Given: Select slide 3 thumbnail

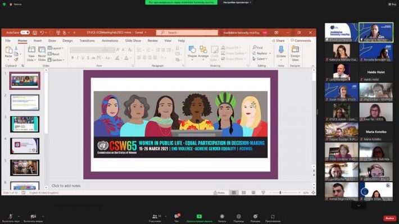Looking at the screenshot, I should pos(25,124).
